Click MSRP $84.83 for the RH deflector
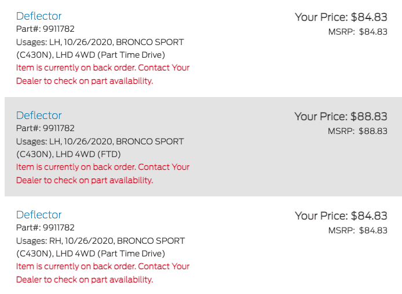 [357, 230]
